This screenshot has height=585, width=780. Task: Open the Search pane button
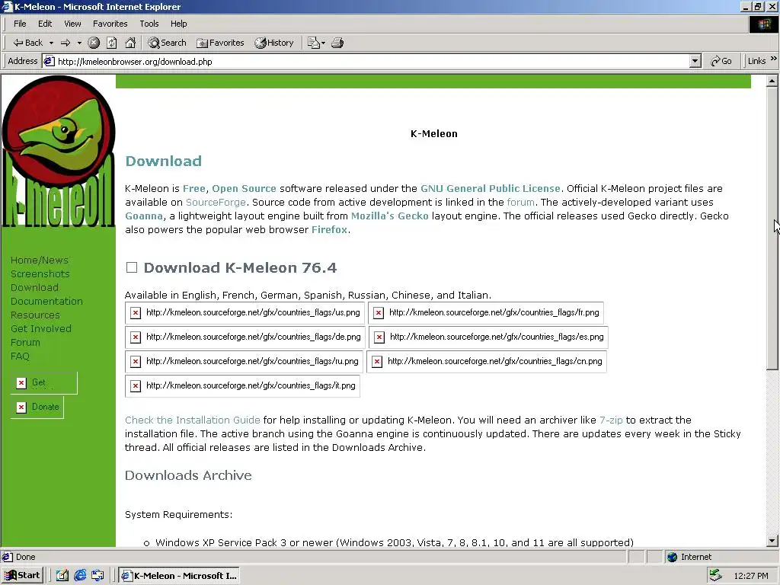coord(167,43)
